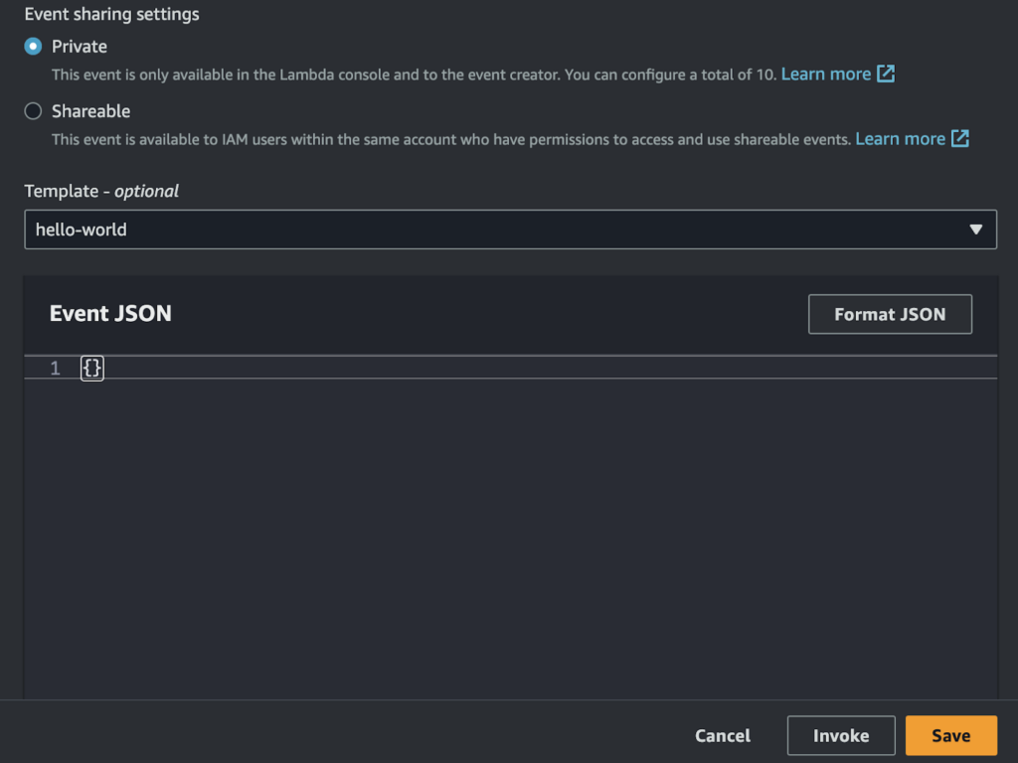Image resolution: width=1018 pixels, height=763 pixels.
Task: Click the Format JSON button
Action: (890, 314)
